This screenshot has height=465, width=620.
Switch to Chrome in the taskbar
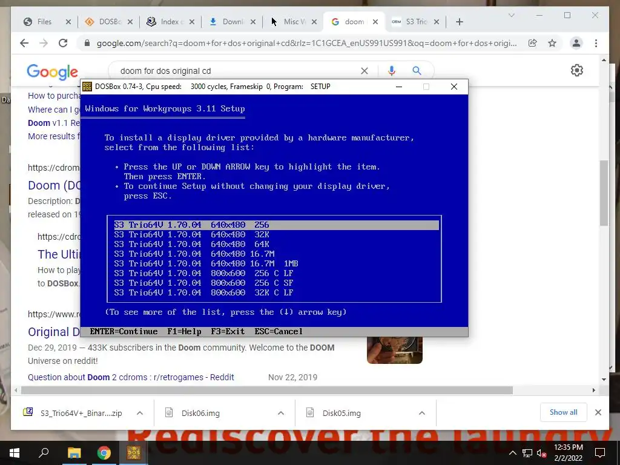(x=104, y=453)
